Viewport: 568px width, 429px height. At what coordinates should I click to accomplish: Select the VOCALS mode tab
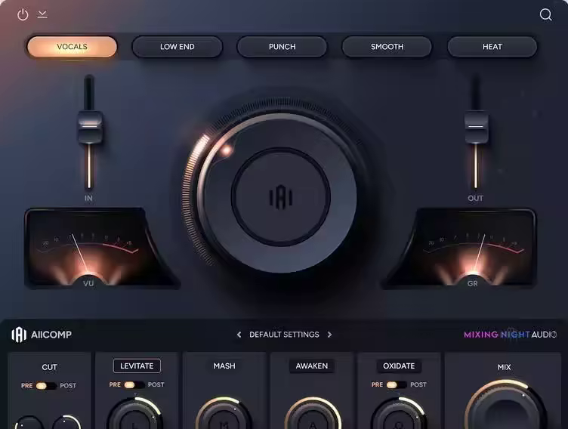tap(72, 47)
